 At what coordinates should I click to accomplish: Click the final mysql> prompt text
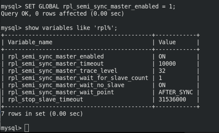point(11,128)
